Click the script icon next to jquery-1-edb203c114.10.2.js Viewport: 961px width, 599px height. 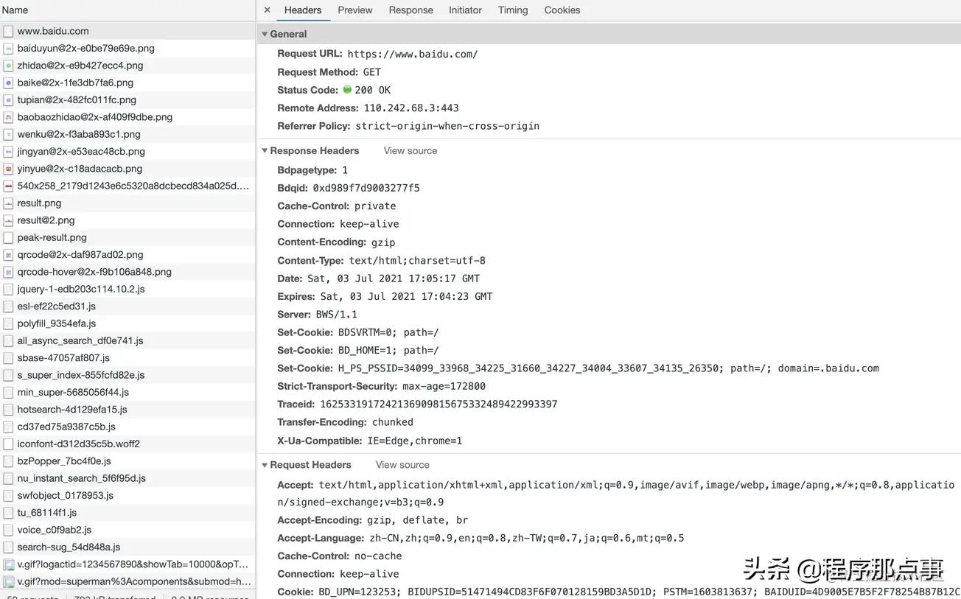point(8,289)
